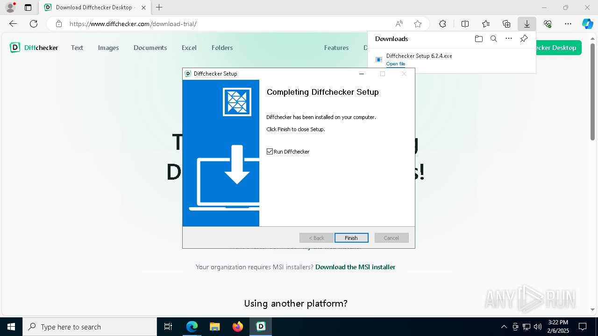This screenshot has height=336, width=598.
Task: Search downloads with magnifier icon
Action: pyautogui.click(x=493, y=39)
